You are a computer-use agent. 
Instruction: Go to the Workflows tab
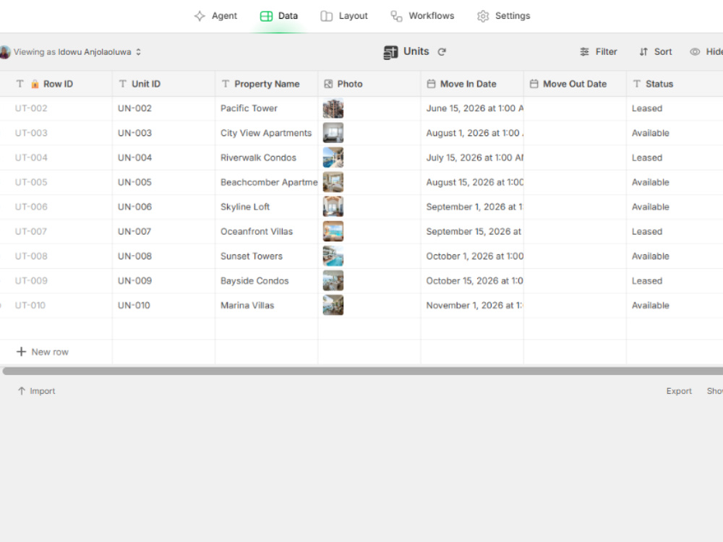click(x=422, y=16)
